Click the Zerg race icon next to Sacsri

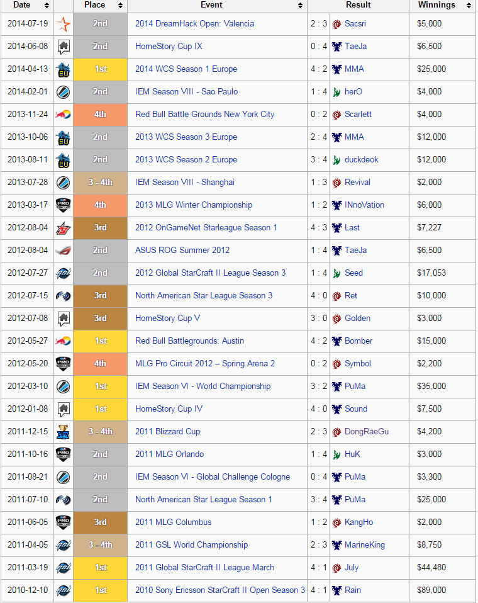tap(336, 24)
